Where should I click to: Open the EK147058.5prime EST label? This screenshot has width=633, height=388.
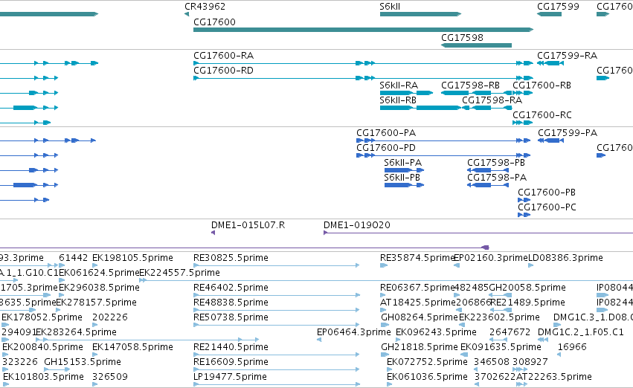[132, 347]
